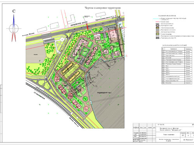Click the upper yellow elongated building on the plan
This screenshot has width=194, height=146.
point(67,68)
